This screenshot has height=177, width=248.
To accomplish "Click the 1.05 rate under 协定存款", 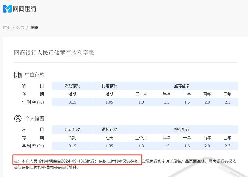I will (109, 102).
